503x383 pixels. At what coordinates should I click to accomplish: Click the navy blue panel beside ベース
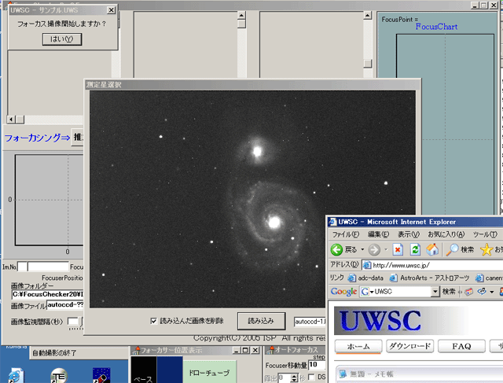coord(170,370)
